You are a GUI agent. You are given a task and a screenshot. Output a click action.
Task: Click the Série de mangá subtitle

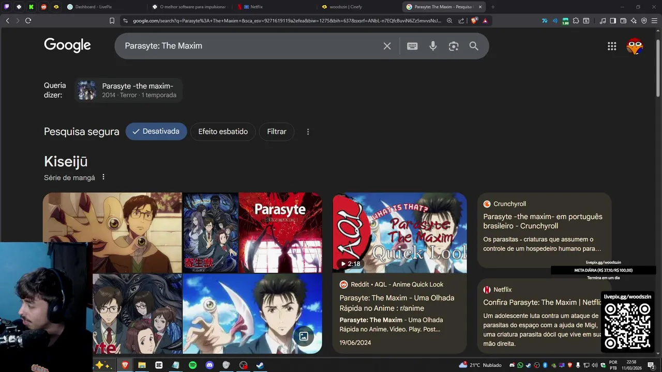click(x=69, y=178)
